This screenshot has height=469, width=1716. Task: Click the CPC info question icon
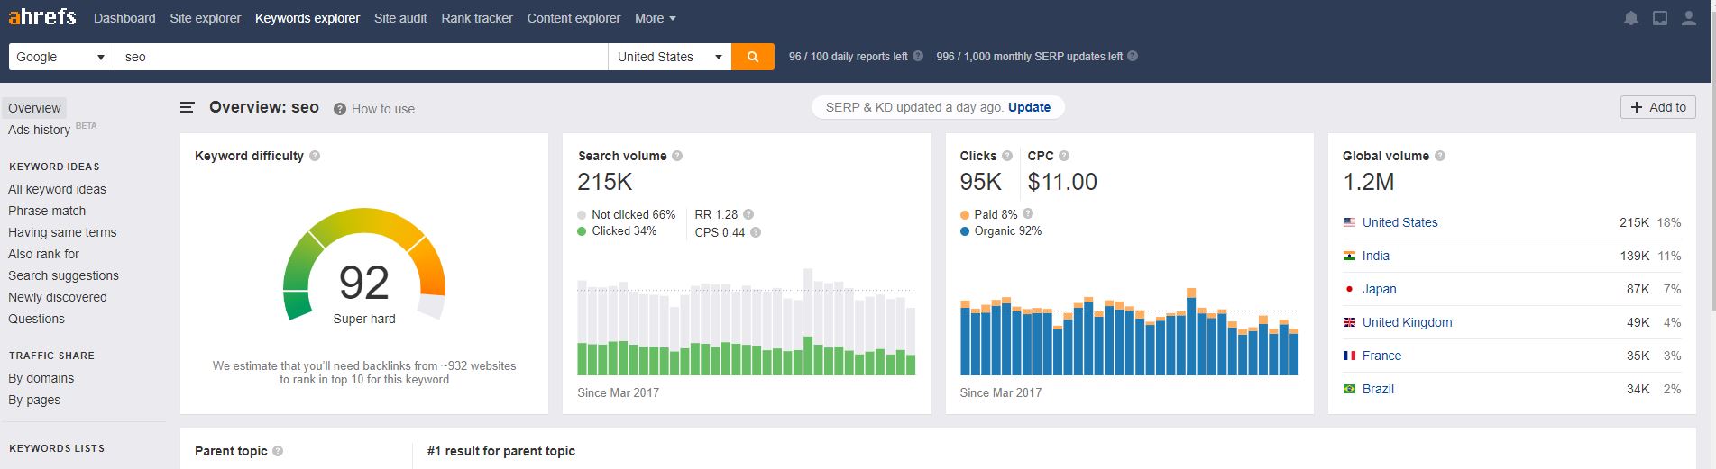(x=1064, y=156)
